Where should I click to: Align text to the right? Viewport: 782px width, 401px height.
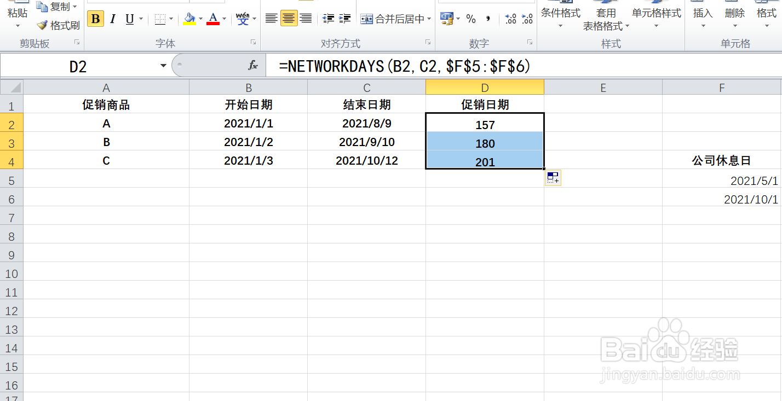(306, 19)
